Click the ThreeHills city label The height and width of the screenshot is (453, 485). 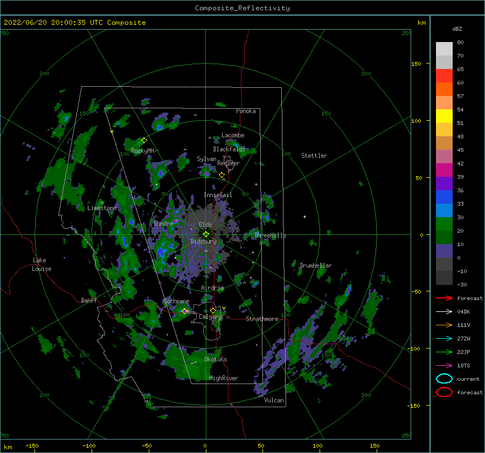(x=271, y=235)
